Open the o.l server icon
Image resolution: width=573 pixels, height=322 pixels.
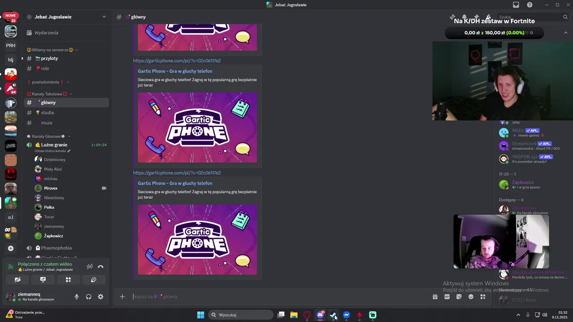[x=11, y=217]
